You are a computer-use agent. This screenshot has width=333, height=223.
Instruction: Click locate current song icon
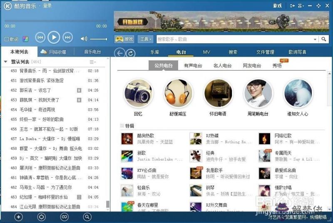point(41,217)
